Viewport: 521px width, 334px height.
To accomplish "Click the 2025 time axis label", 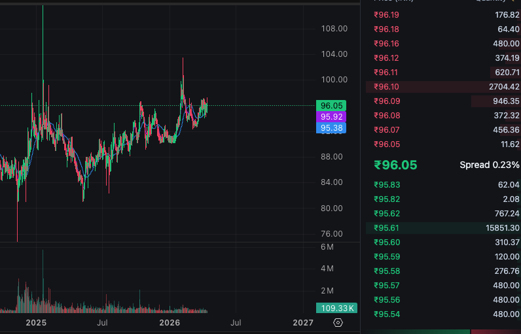I will 36,323.
